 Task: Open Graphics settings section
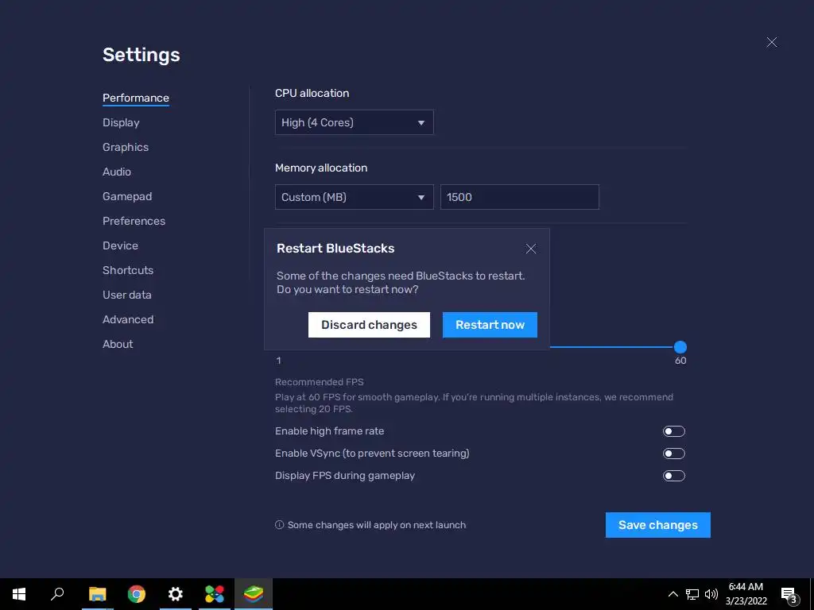point(125,147)
